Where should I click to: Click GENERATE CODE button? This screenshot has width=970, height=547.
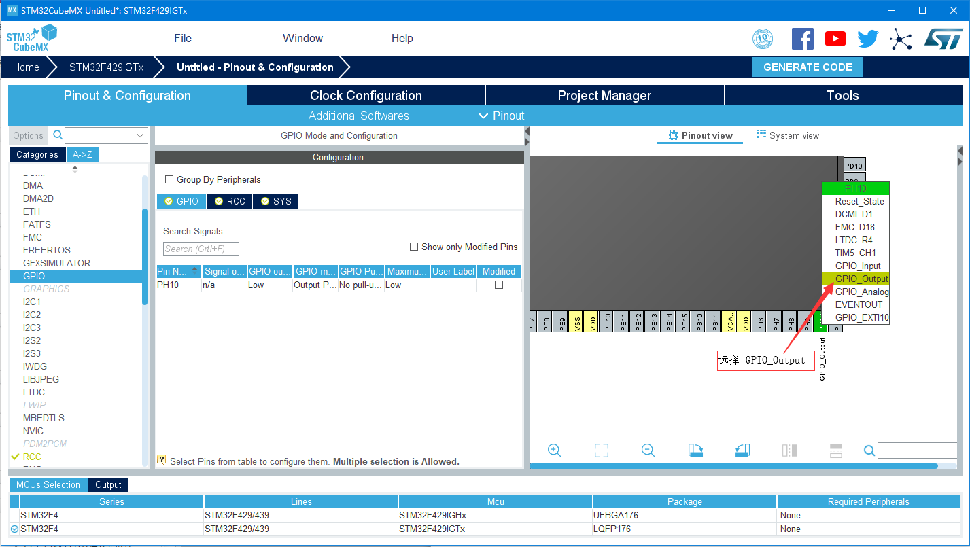pyautogui.click(x=808, y=67)
